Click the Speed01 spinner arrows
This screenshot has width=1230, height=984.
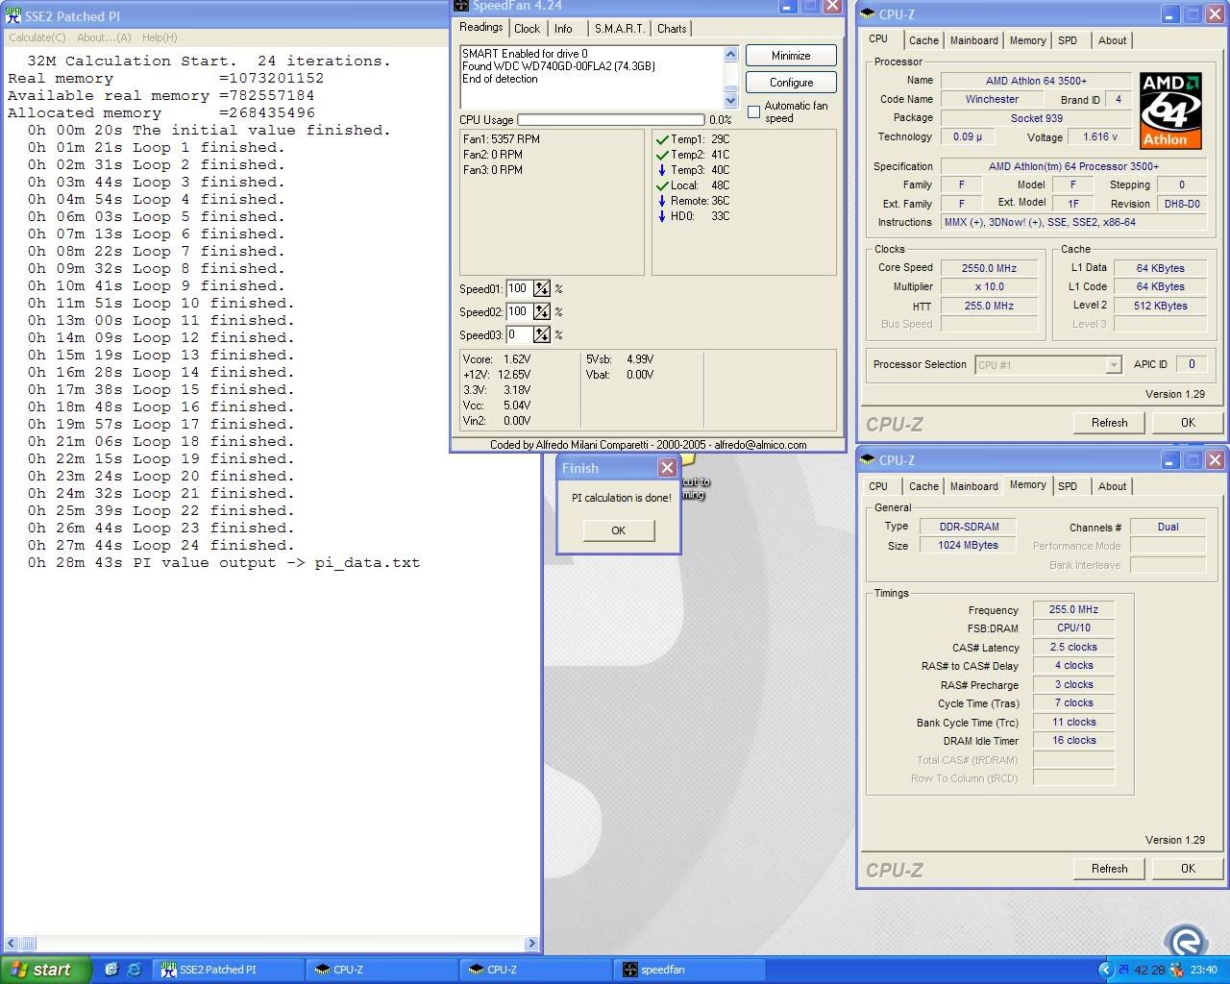(542, 289)
